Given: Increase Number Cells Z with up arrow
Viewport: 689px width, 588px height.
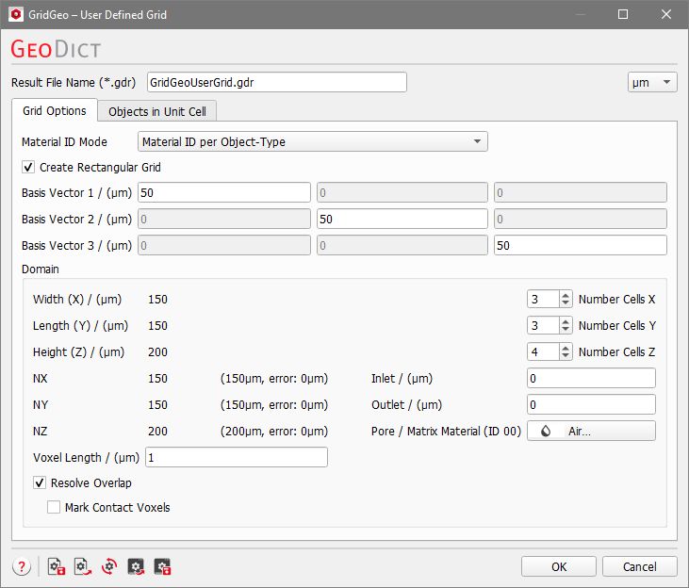Looking at the screenshot, I should click(x=566, y=348).
